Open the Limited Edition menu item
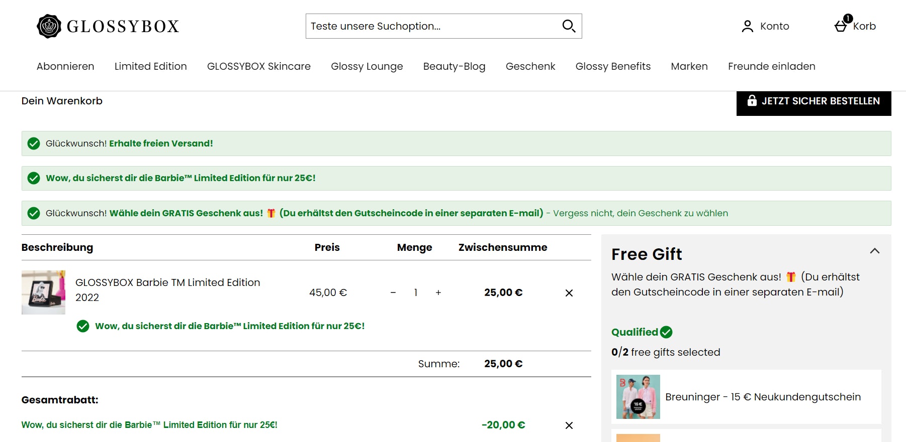 [x=150, y=66]
